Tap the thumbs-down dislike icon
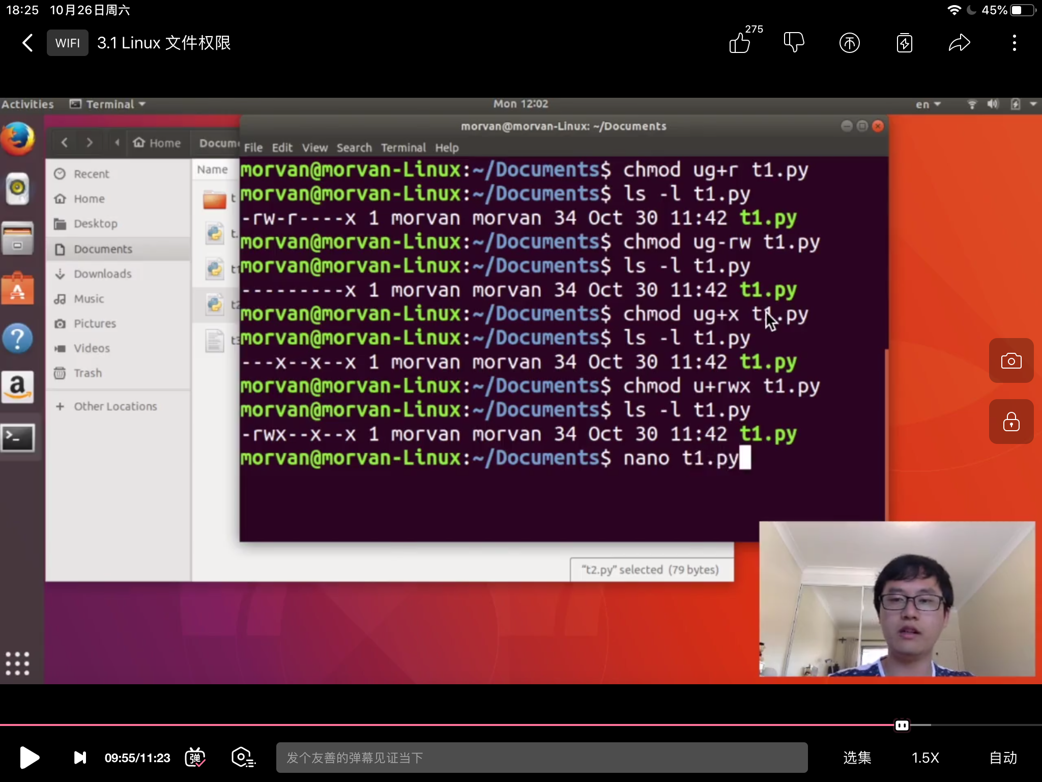1042x782 pixels. 794,43
